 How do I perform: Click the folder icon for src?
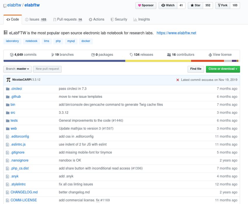click(8, 113)
